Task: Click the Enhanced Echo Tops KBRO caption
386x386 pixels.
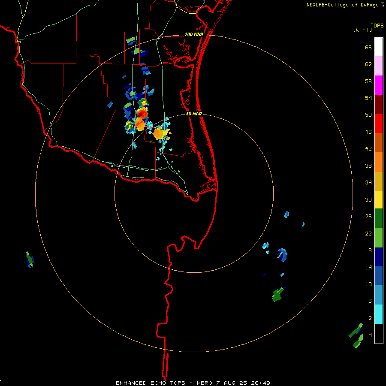Action: tap(193, 383)
